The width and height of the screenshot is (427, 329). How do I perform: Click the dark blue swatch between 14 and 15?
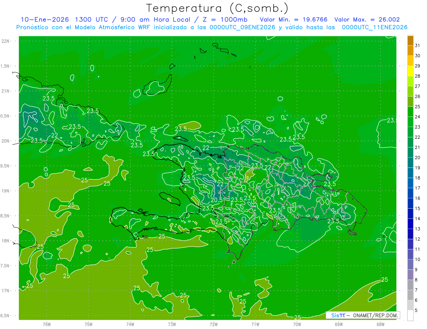click(410, 214)
